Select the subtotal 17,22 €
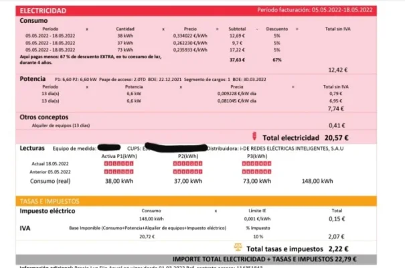405x268 pixels. coord(237,50)
